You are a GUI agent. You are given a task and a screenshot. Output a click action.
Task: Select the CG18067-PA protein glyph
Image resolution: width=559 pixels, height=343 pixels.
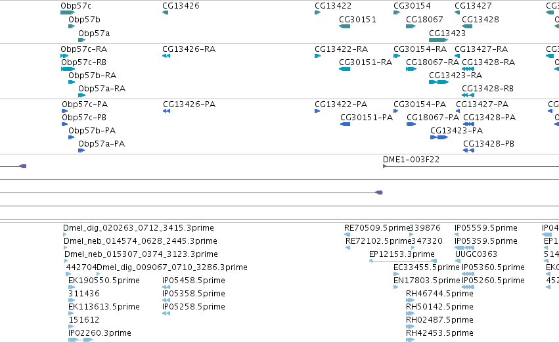pyautogui.click(x=411, y=124)
